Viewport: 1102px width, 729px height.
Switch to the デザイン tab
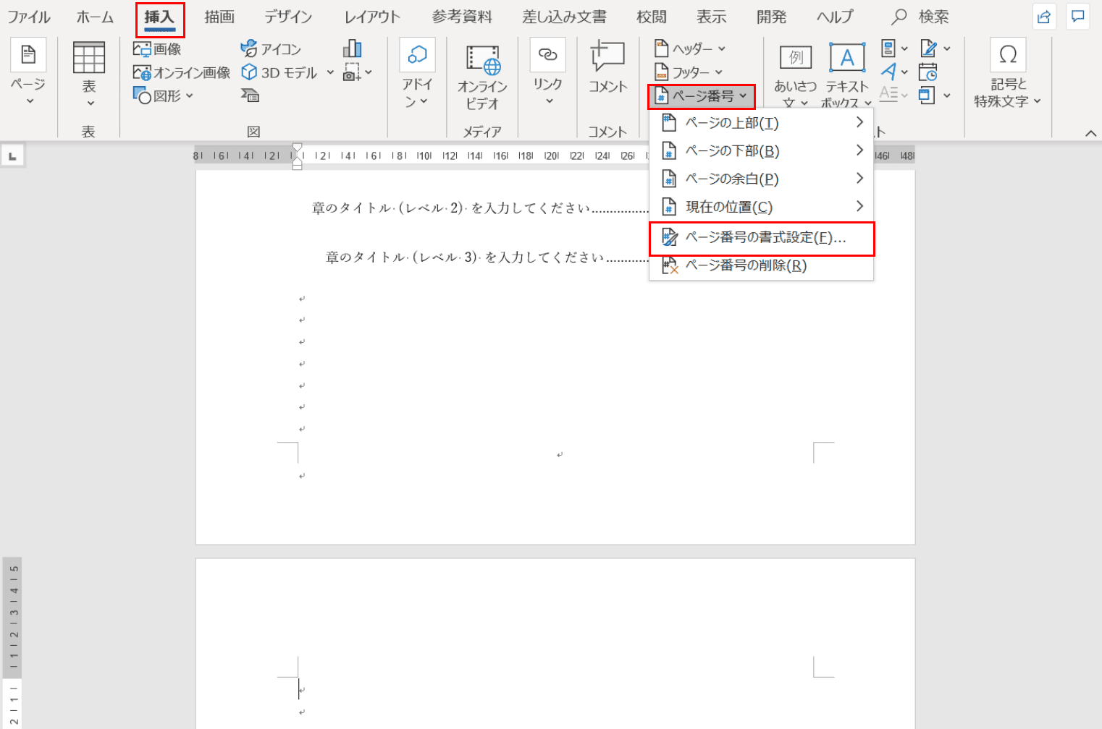[288, 17]
